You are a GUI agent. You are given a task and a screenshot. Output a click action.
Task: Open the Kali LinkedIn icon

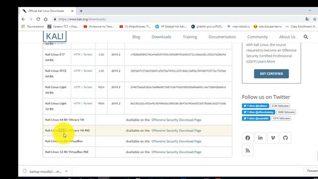(x=260, y=138)
